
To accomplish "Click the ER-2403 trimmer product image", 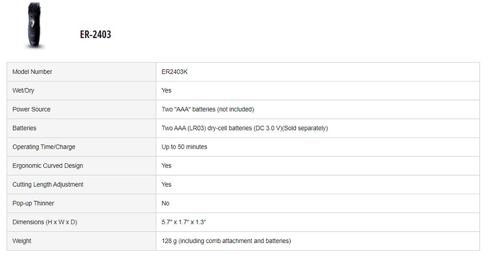I will [34, 26].
